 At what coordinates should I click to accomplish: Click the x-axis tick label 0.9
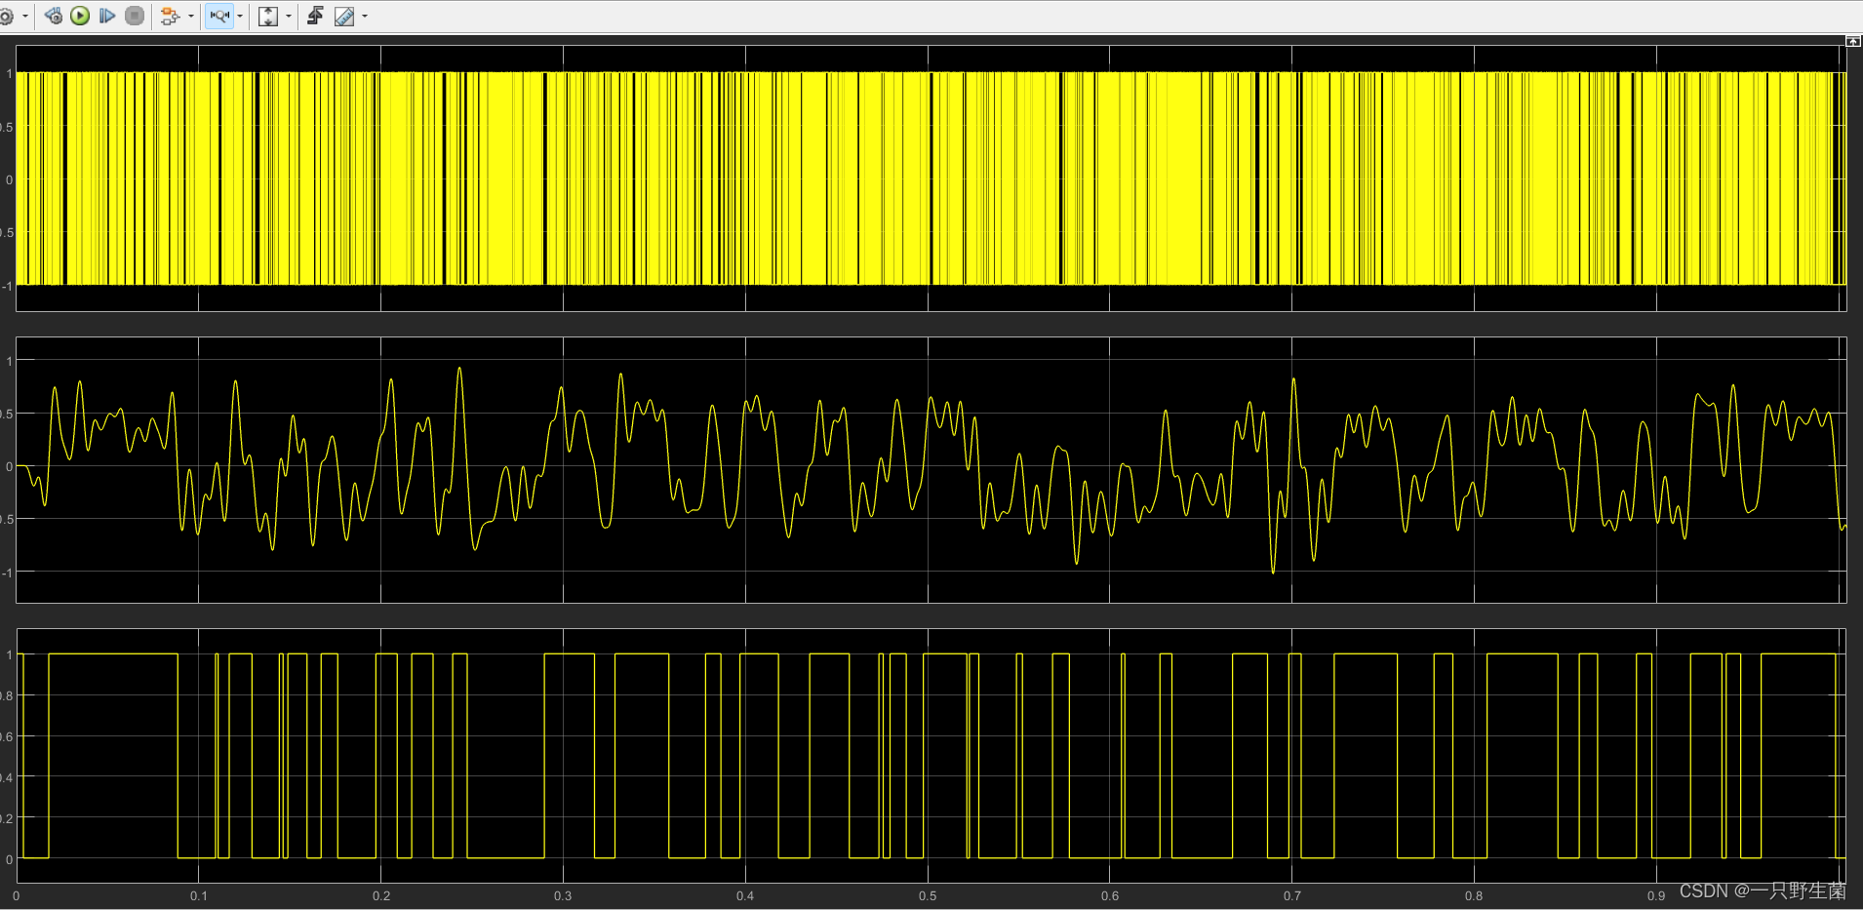coord(1656,895)
